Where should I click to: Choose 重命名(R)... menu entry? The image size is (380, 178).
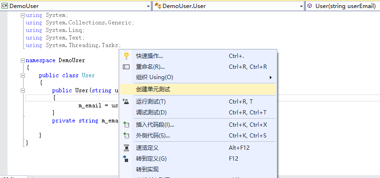click(x=198, y=67)
